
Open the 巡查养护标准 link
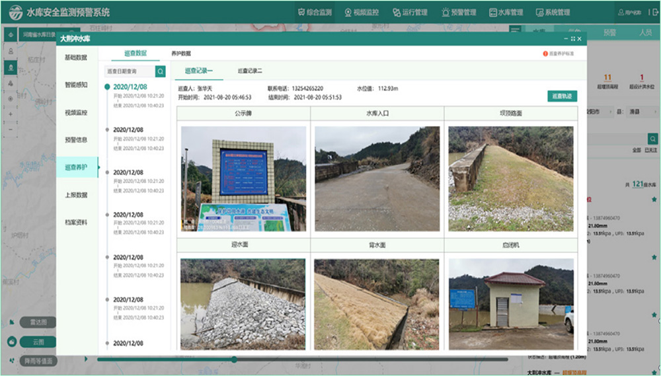click(x=561, y=54)
